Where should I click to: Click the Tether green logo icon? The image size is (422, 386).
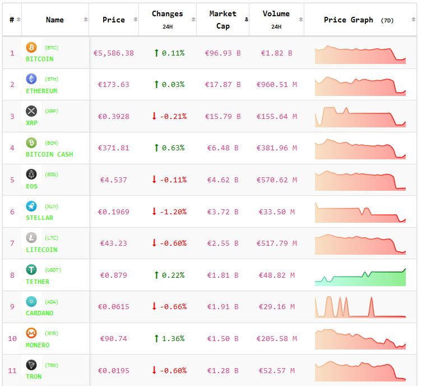click(31, 270)
